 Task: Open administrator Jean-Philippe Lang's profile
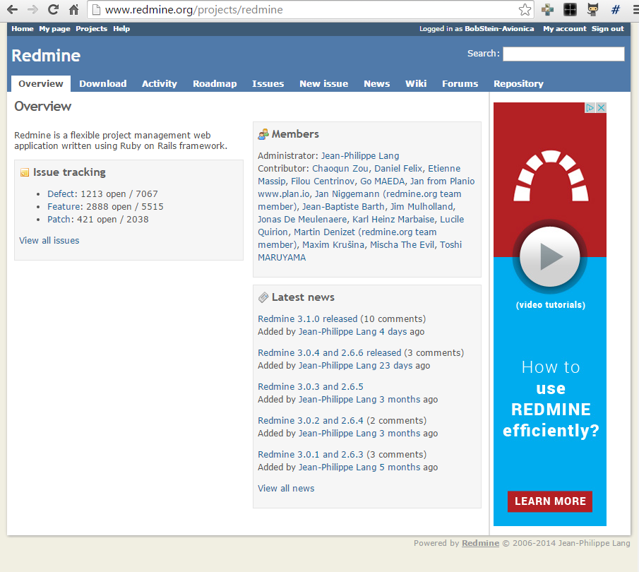click(x=360, y=156)
